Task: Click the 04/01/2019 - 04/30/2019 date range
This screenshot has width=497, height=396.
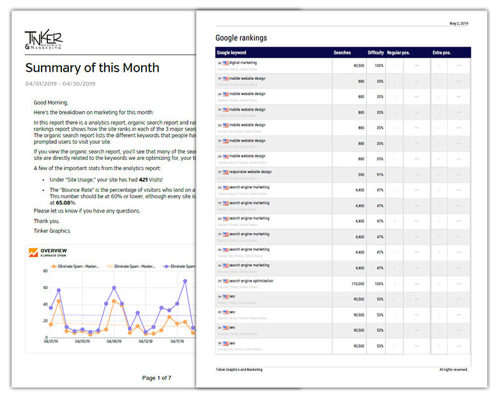Action: [60, 84]
